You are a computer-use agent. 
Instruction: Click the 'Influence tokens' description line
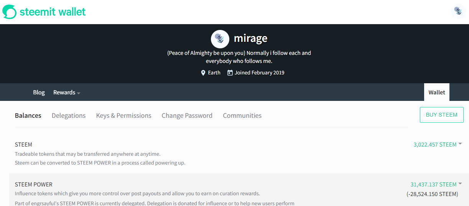(137, 194)
